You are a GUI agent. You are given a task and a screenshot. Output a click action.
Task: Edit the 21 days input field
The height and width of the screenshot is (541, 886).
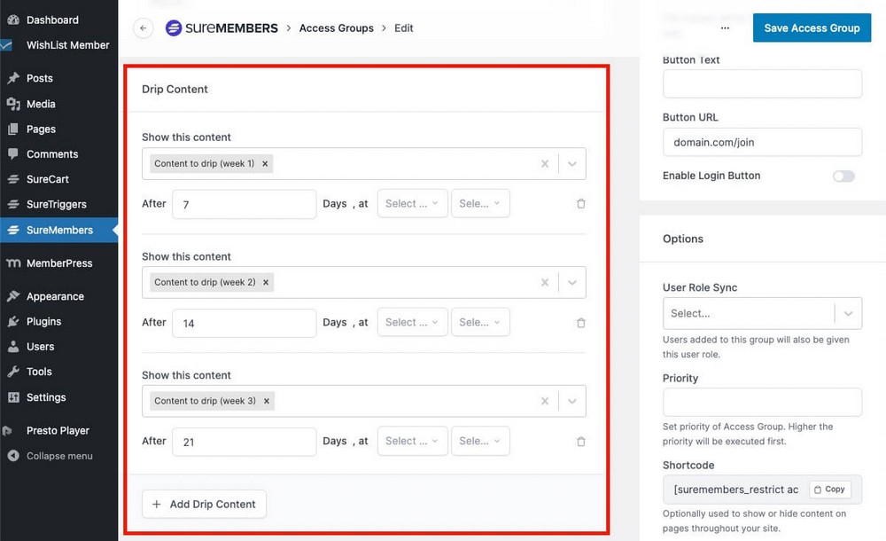click(x=245, y=442)
